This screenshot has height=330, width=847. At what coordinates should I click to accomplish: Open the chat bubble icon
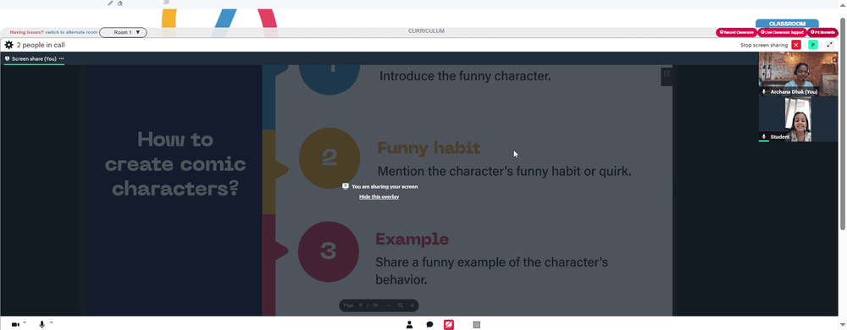pos(429,325)
